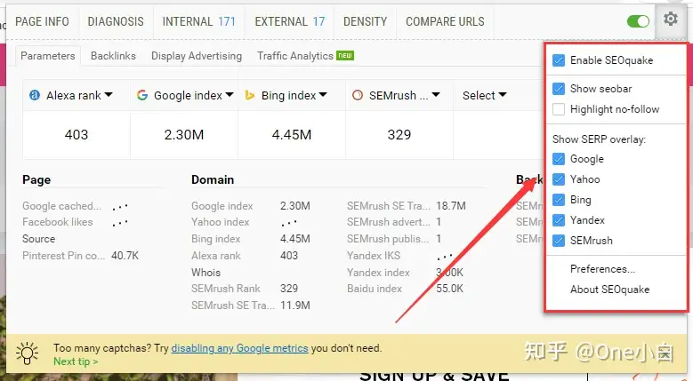Click the 4.45M value in the Bing index column
The width and height of the screenshot is (693, 381).
click(x=292, y=134)
